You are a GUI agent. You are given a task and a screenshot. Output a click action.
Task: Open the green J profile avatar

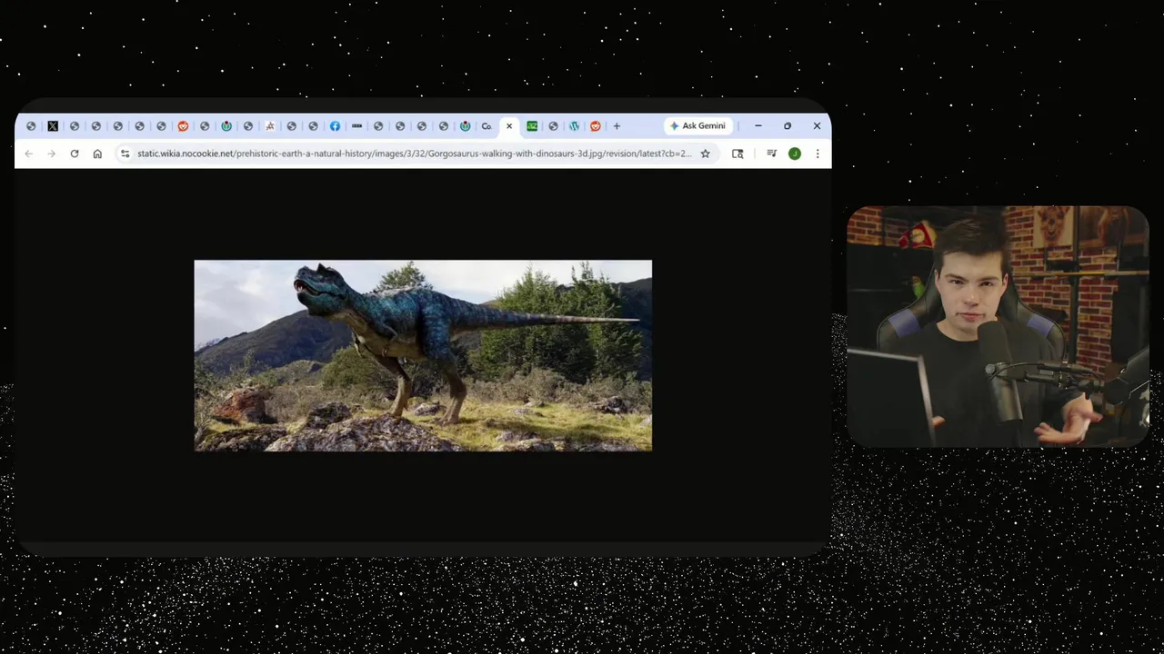tap(794, 154)
